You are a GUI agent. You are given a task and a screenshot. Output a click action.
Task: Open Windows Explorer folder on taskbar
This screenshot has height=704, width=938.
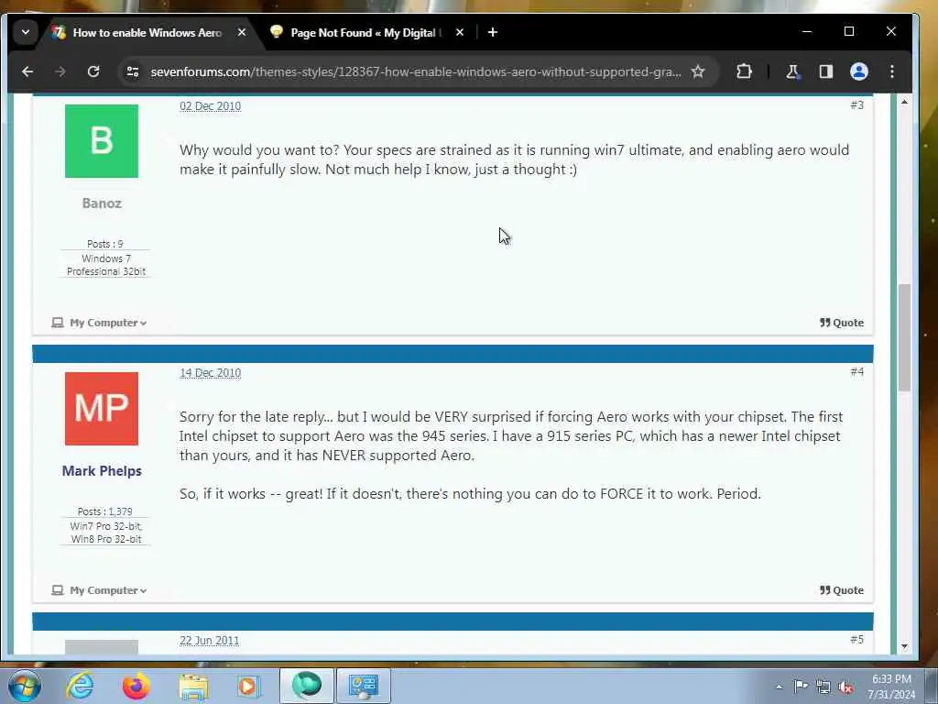[x=192, y=686]
